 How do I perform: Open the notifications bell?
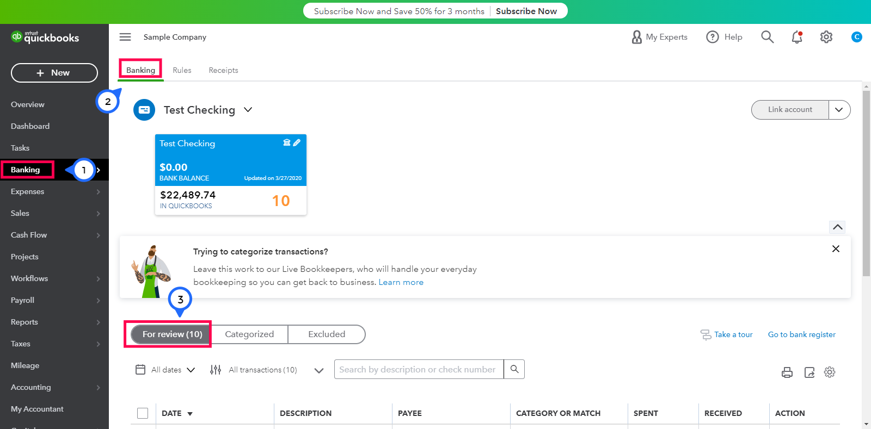pyautogui.click(x=797, y=37)
